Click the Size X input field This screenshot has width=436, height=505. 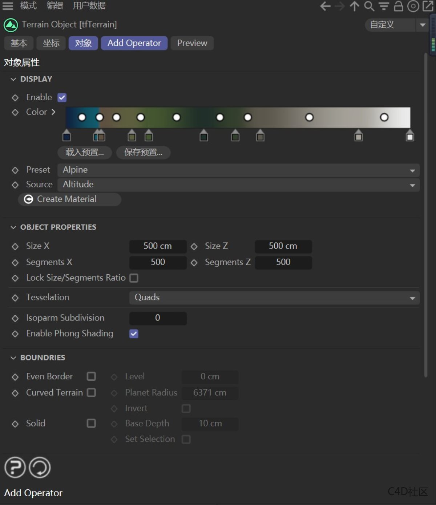(x=158, y=246)
